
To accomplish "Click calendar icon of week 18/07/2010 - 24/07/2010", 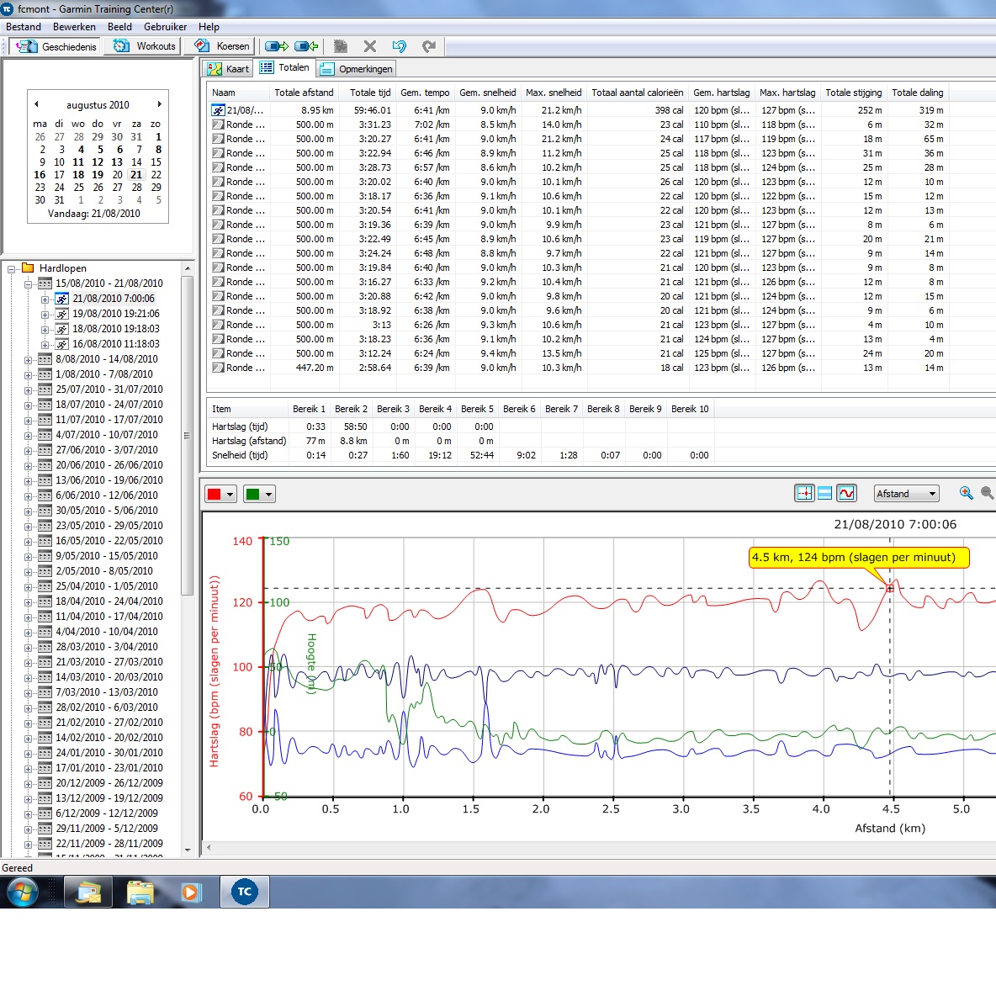I will pos(45,405).
